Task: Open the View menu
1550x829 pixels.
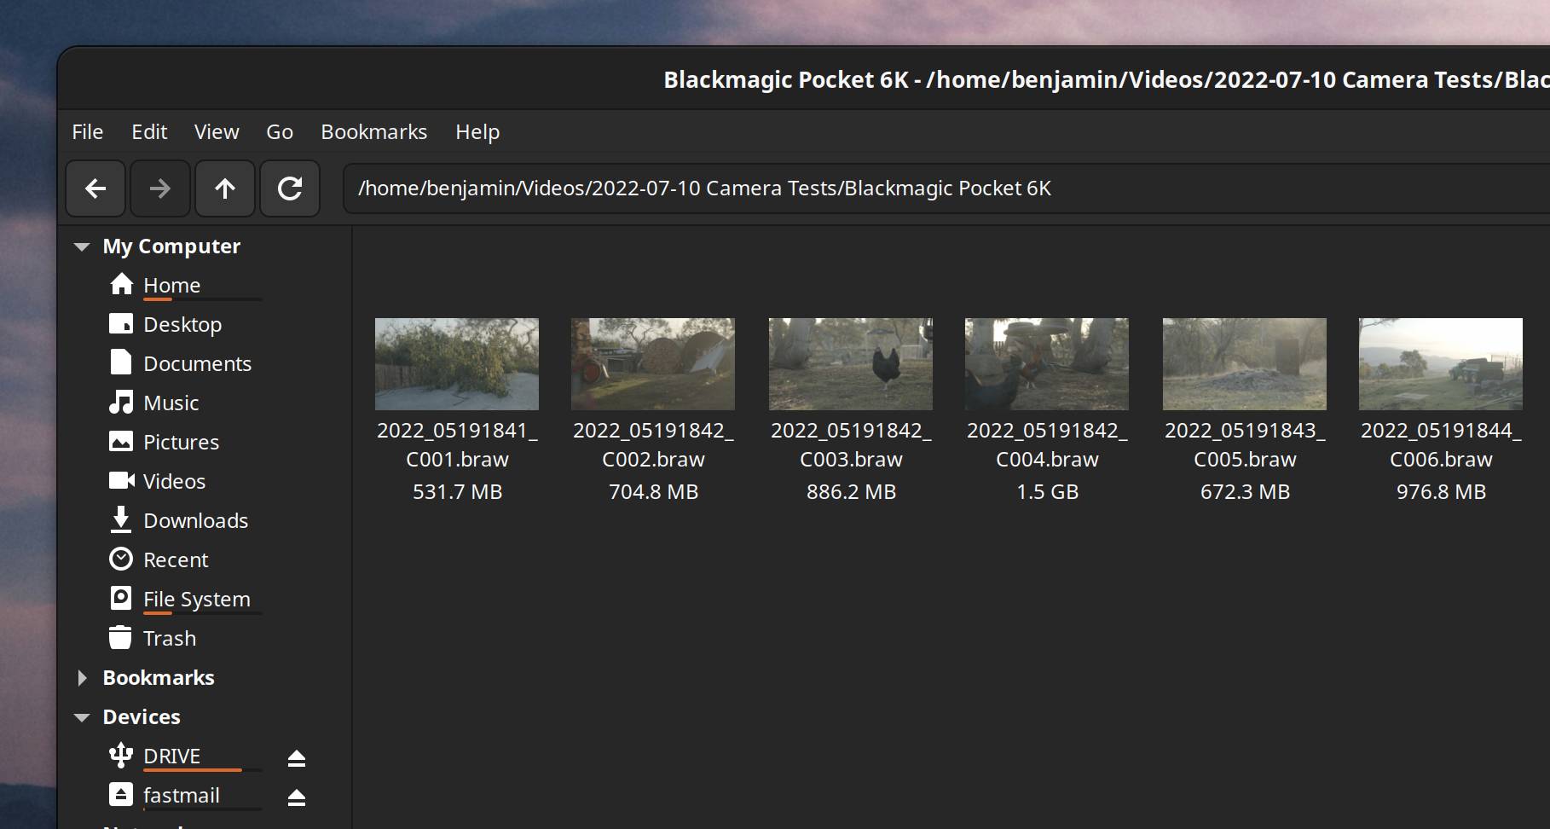Action: 217,132
